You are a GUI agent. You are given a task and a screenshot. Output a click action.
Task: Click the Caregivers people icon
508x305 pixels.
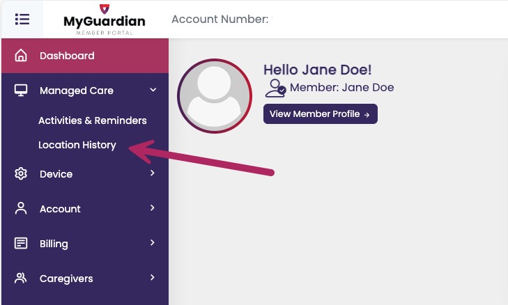click(x=21, y=279)
